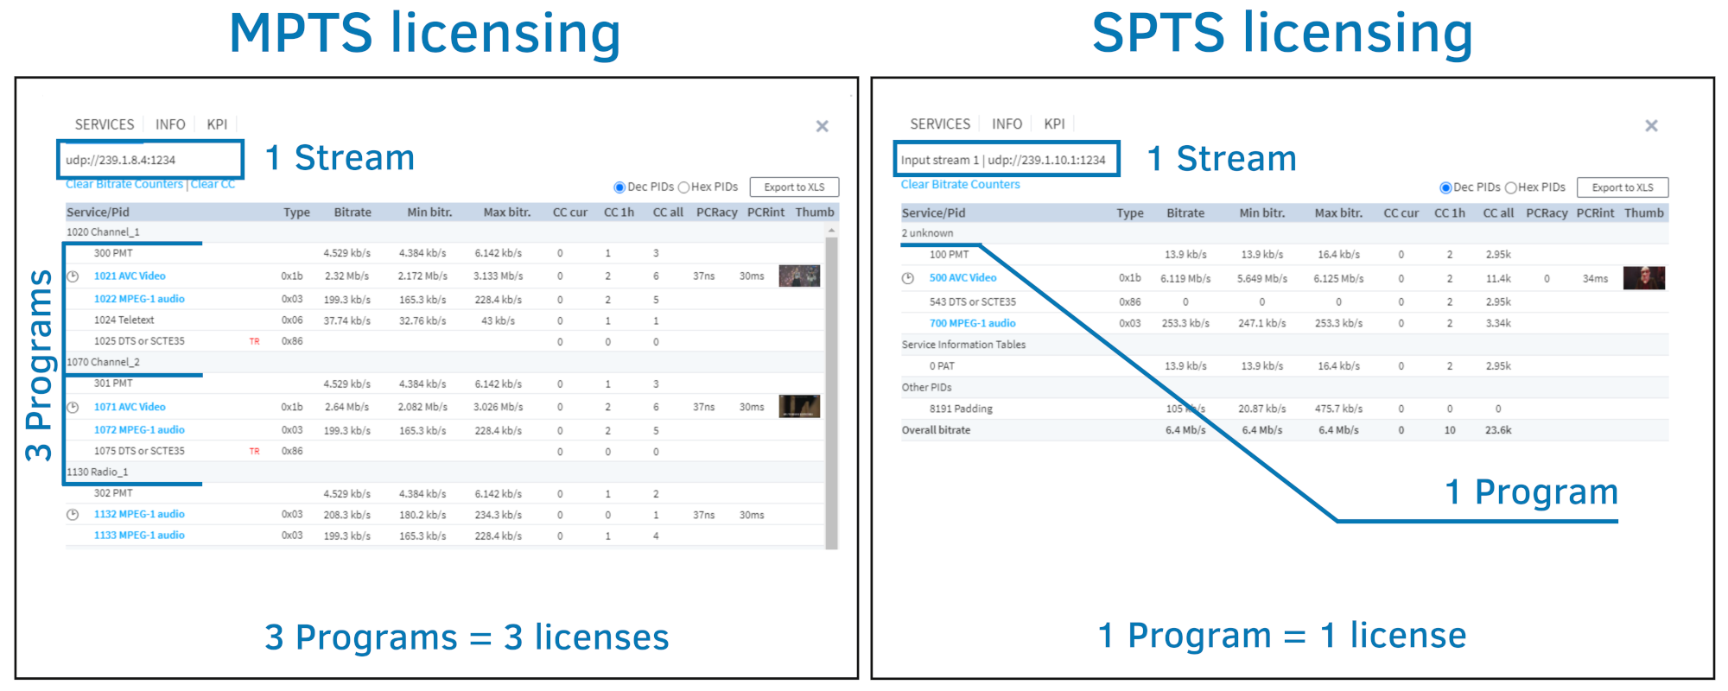Click the clock icon beside 1071 AVC Video
The width and height of the screenshot is (1728, 691).
(73, 407)
